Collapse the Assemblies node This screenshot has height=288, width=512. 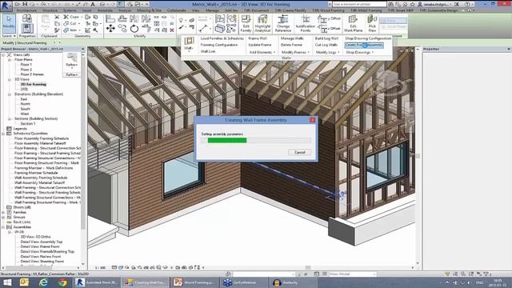click(3, 227)
